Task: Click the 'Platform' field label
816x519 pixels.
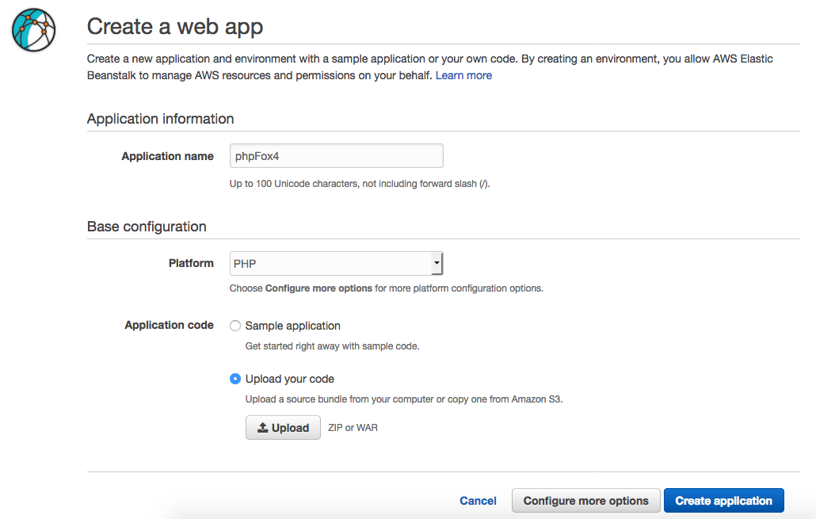Action: [x=191, y=263]
